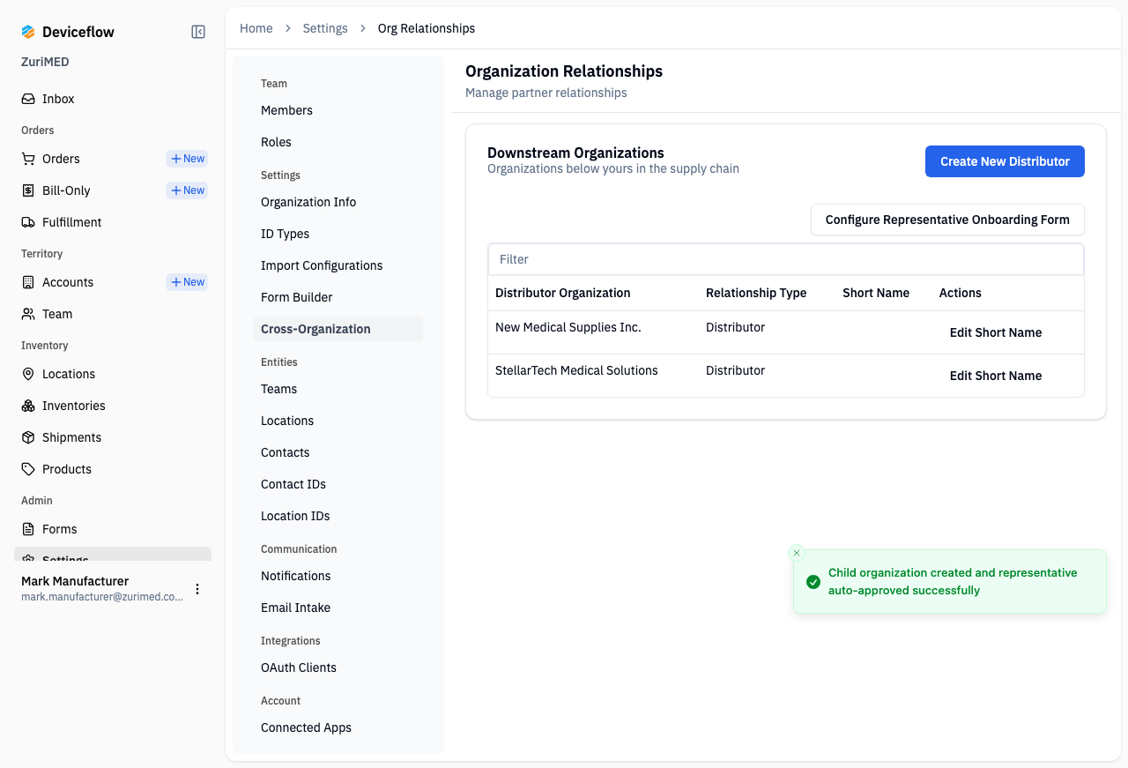Click the Orders shopping cart icon

pyautogui.click(x=28, y=159)
